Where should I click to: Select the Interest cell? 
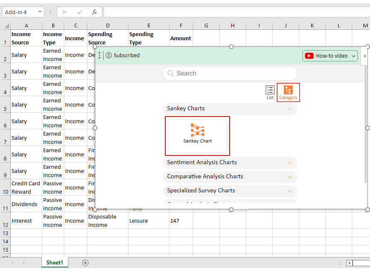point(27,221)
